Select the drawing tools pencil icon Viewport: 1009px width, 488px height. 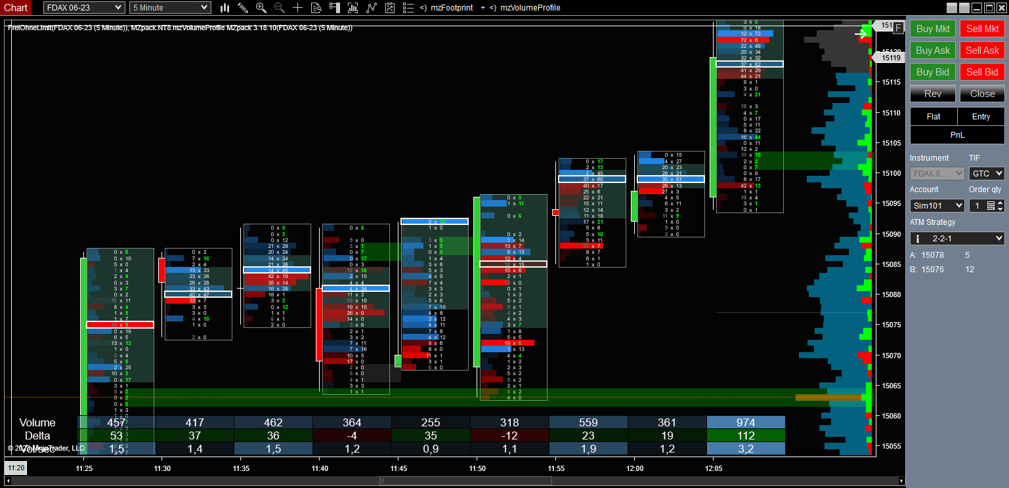[x=243, y=8]
